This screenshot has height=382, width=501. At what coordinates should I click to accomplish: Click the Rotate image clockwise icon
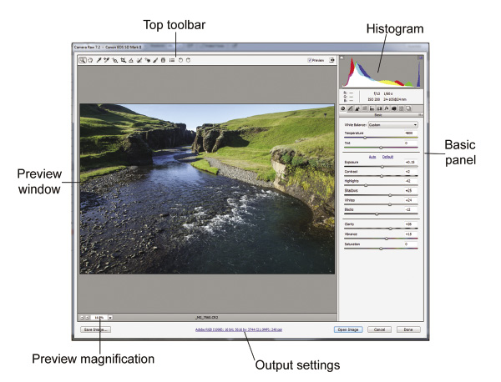(189, 60)
